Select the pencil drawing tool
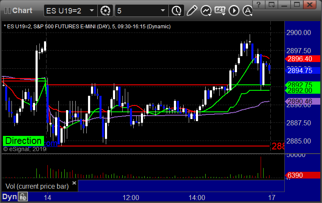Screen dimensions: 322x203 pos(192,11)
